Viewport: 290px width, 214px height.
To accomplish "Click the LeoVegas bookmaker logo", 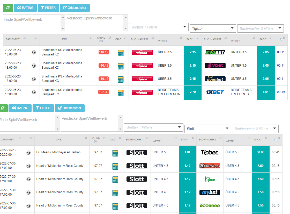I will (210, 166).
